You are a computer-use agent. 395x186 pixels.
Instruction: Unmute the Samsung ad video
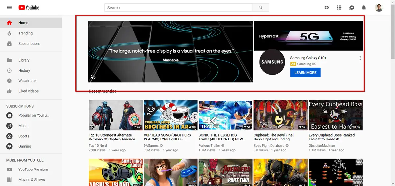click(93, 77)
